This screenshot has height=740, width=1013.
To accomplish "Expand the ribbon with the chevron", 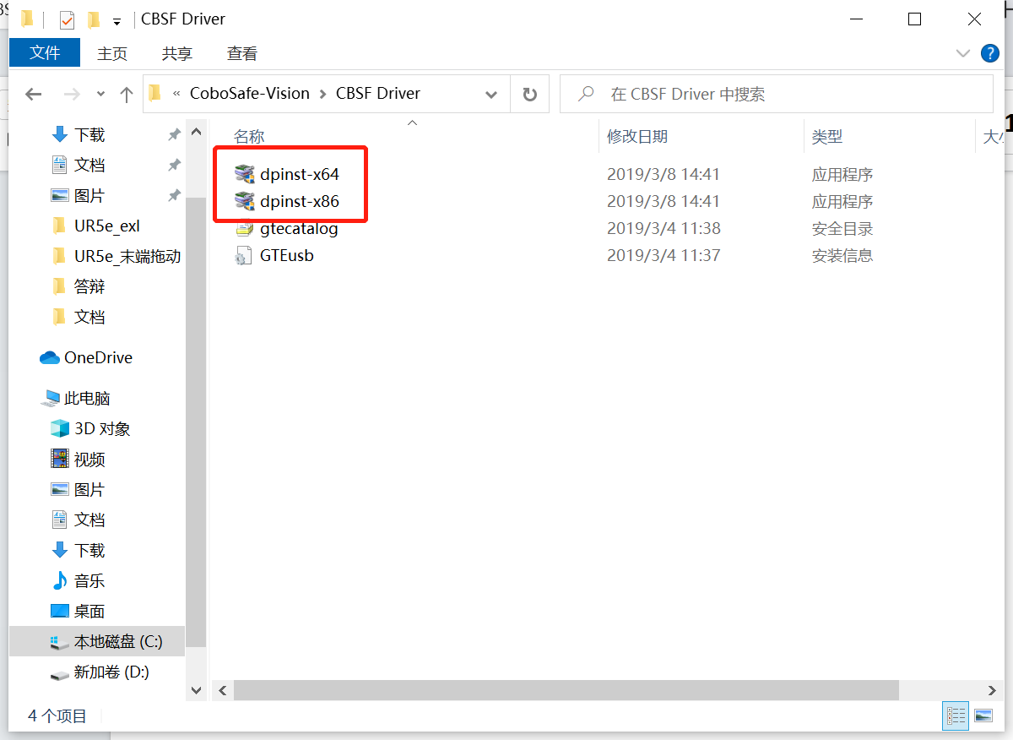I will [x=962, y=53].
